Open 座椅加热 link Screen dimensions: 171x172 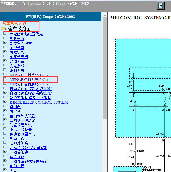(x=17, y=157)
